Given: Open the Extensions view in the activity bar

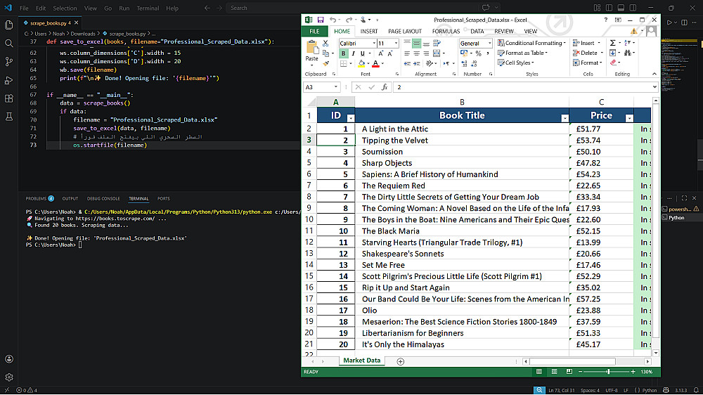Looking at the screenshot, I should coord(9,98).
